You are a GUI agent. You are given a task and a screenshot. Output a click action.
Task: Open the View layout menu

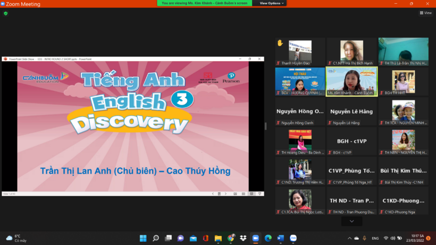coord(425,13)
